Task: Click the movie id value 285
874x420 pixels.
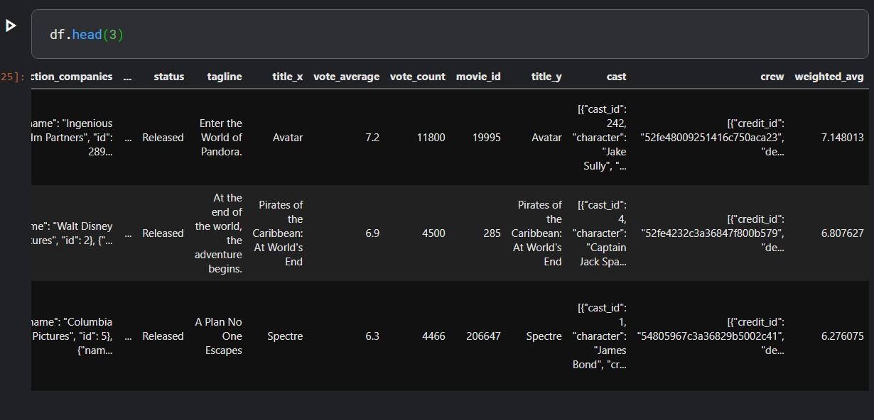Action: 492,233
